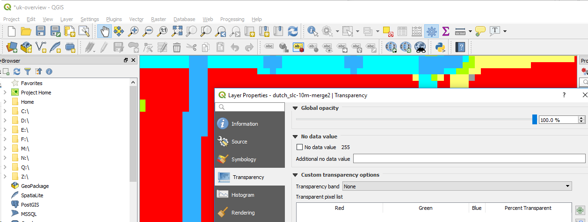
Task: Click the Layer Properties search box
Action: point(249,107)
